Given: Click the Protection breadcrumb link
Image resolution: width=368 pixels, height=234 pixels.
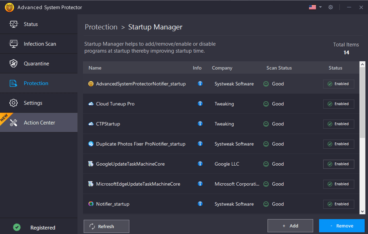Looking at the screenshot, I should click(101, 27).
